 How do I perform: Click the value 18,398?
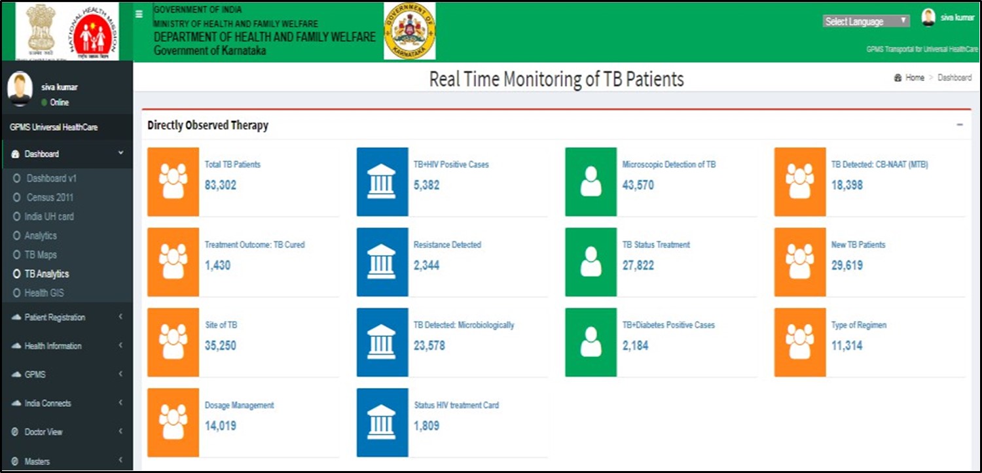coord(847,185)
